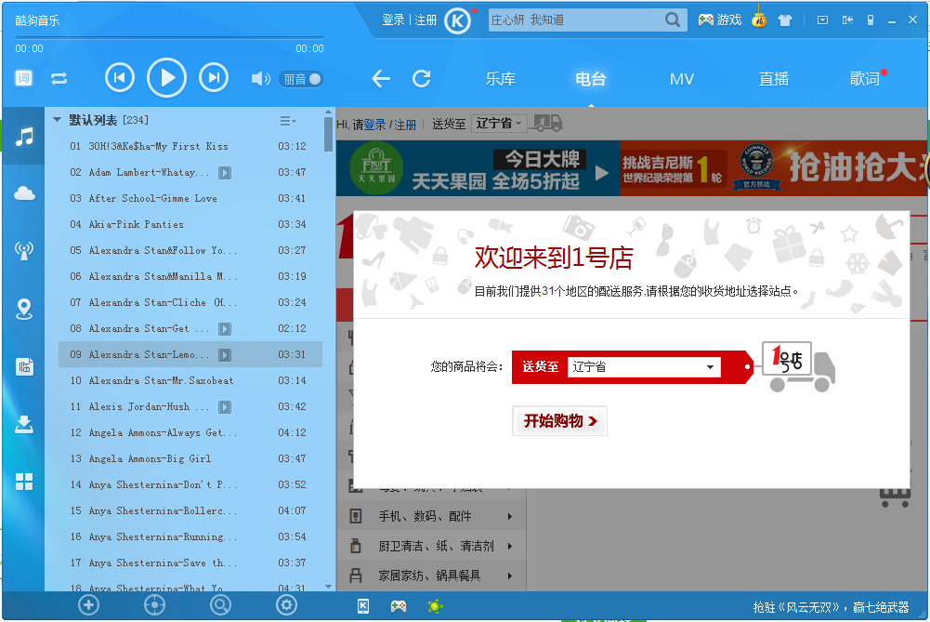Open the more apps grid icon in sidebar
This screenshot has height=622, width=930.
[24, 482]
